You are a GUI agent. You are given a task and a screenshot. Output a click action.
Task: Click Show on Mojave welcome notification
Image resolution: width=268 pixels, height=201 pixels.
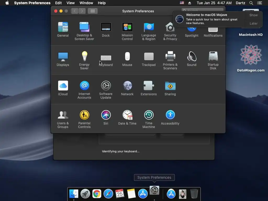point(253,15)
